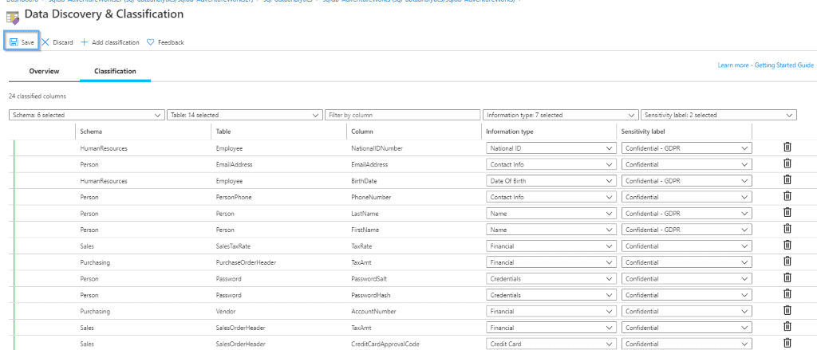The image size is (817, 350).
Task: Open sensitivity label dropdown for PasswordHash
Action: tap(687, 295)
